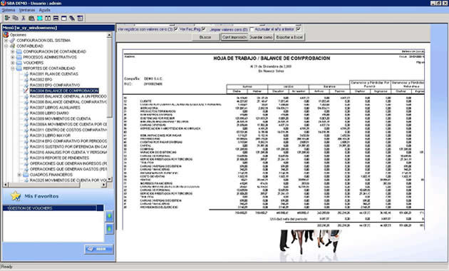Open the Sistema menu
The width and height of the screenshot is (449, 271).
(x=8, y=10)
